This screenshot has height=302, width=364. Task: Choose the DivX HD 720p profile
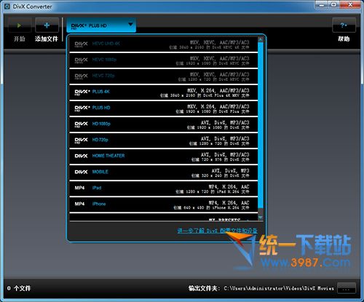[164, 140]
